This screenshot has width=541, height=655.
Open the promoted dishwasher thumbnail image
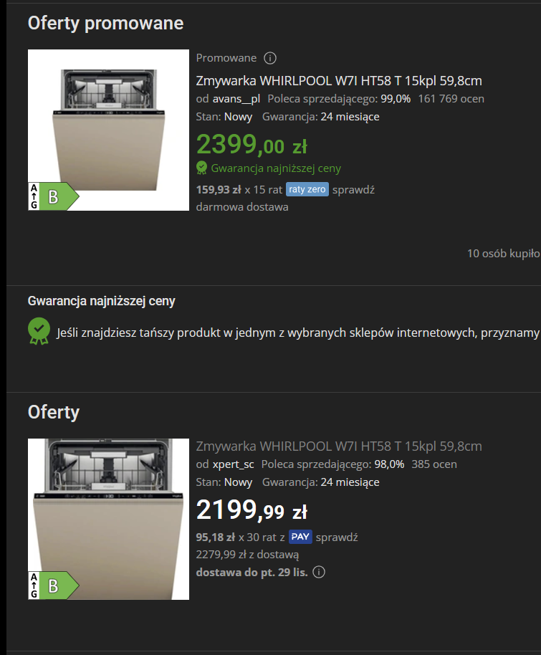coord(109,130)
